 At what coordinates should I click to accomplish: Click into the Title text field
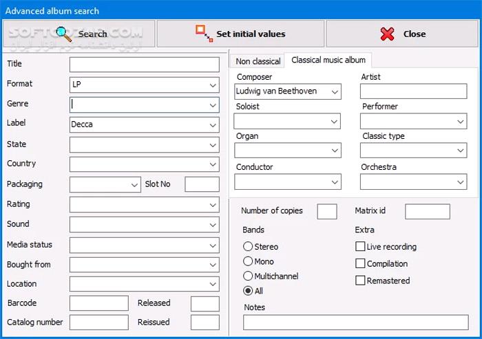pyautogui.click(x=144, y=65)
